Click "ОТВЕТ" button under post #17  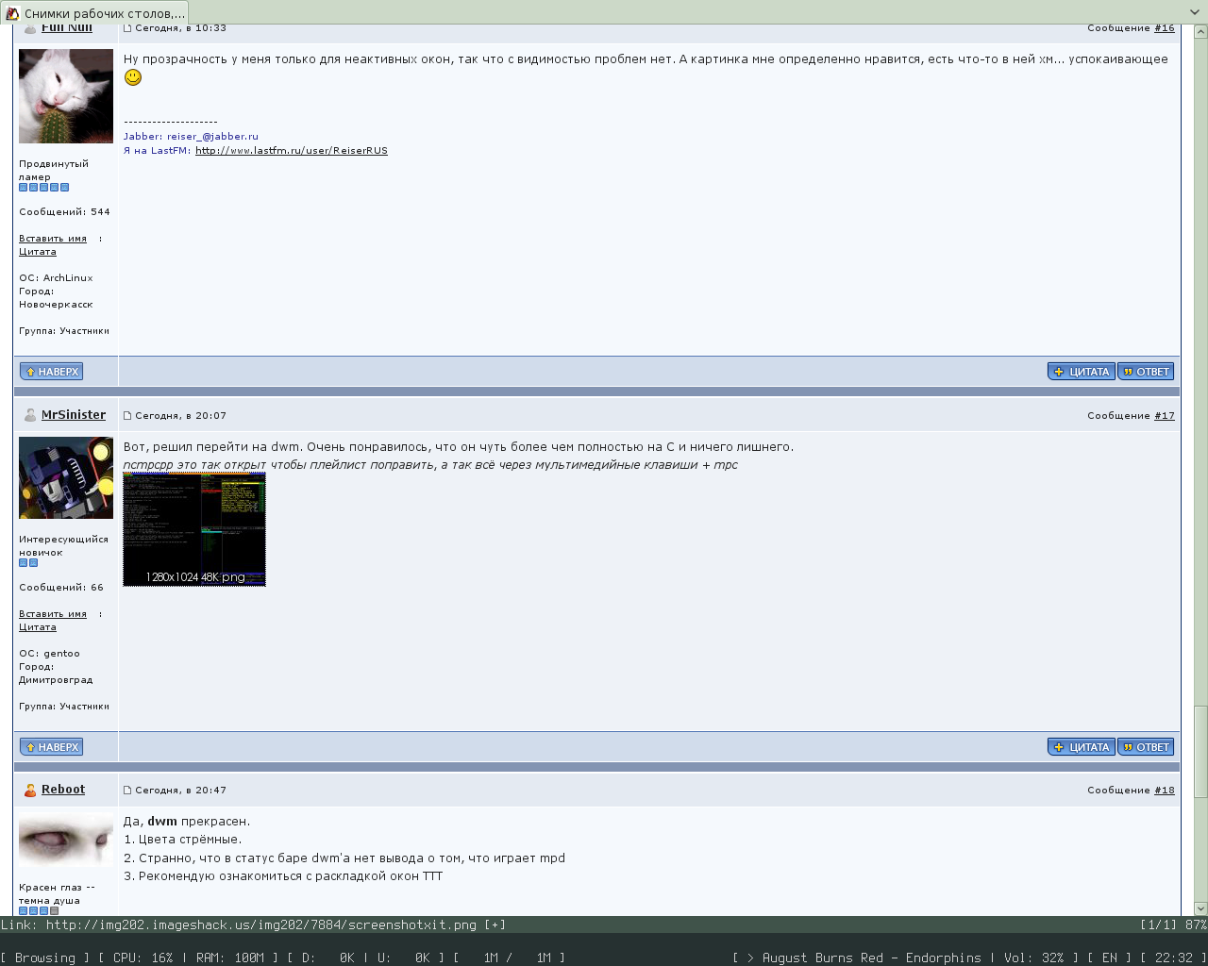pyautogui.click(x=1146, y=747)
